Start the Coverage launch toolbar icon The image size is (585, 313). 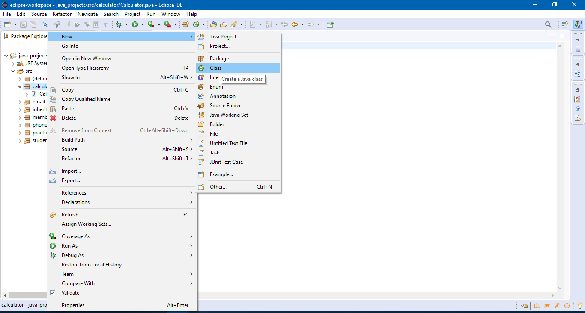(x=151, y=24)
